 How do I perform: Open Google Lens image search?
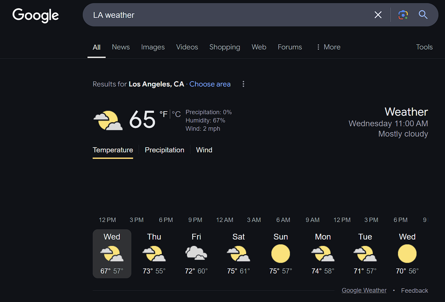point(403,15)
